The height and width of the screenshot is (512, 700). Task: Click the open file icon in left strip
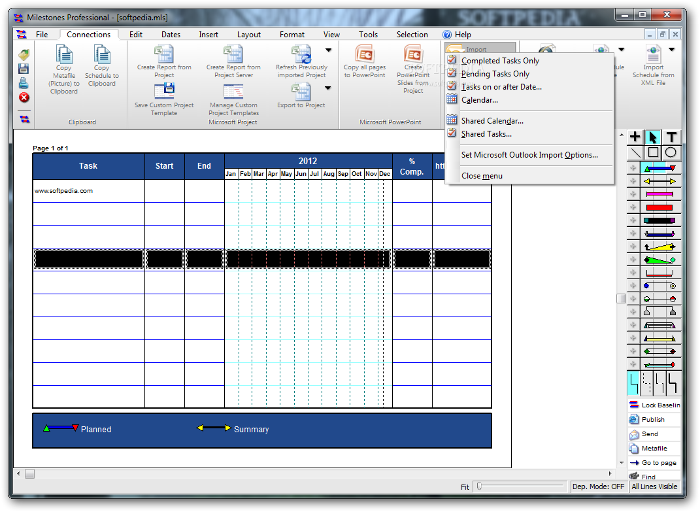[x=24, y=54]
